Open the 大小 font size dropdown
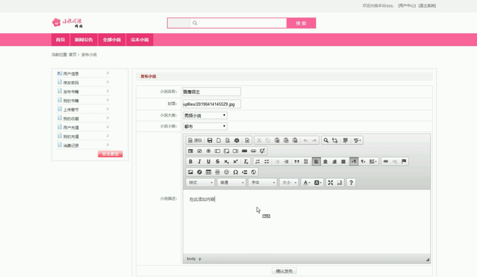 (289, 183)
